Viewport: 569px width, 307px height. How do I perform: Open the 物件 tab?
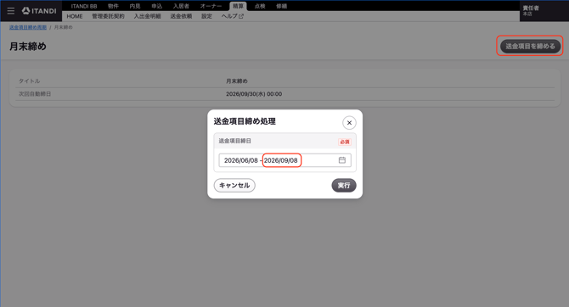113,6
